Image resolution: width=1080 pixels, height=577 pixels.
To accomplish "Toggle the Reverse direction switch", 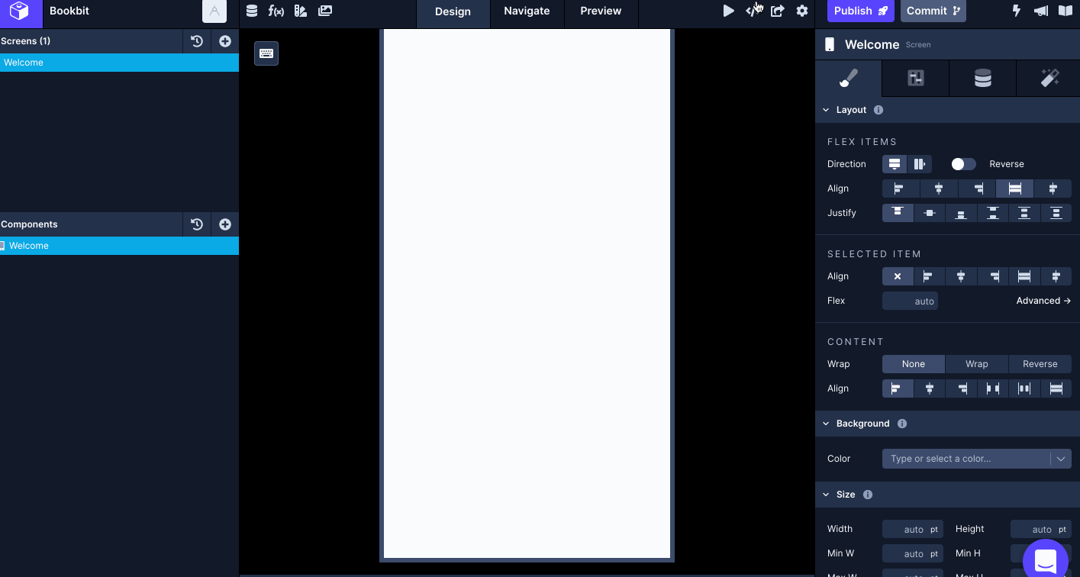I will pyautogui.click(x=963, y=164).
